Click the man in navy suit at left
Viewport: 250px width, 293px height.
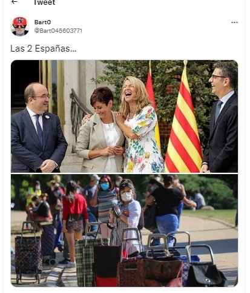click(38, 128)
